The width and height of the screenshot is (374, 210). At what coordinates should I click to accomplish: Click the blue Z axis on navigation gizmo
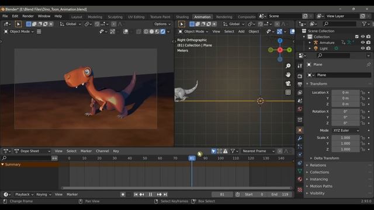pos(280,41)
